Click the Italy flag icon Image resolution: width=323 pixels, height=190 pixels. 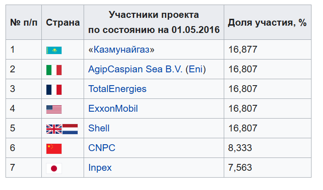pos(54,70)
